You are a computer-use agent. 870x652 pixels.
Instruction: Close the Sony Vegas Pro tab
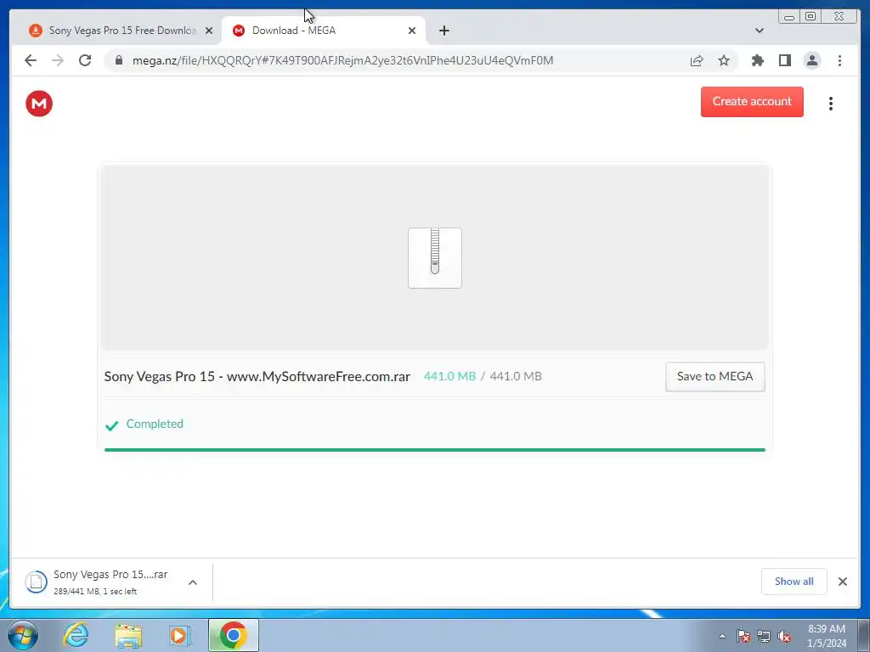coord(209,31)
